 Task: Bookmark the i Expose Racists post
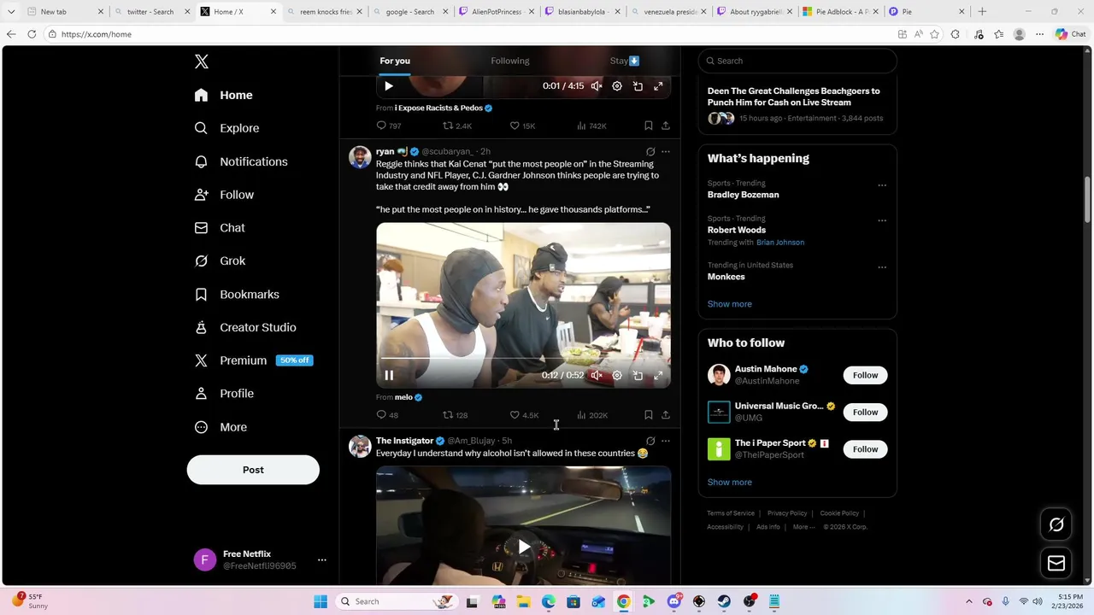(x=649, y=126)
